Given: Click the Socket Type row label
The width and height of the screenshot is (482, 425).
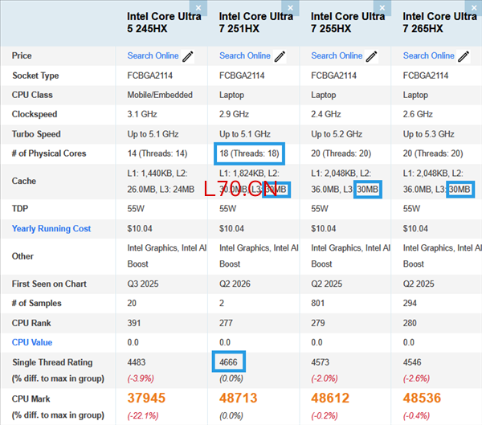Looking at the screenshot, I should pos(35,76).
